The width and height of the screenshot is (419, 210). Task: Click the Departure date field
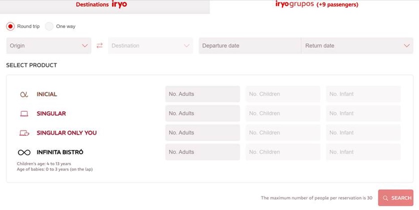pyautogui.click(x=250, y=46)
